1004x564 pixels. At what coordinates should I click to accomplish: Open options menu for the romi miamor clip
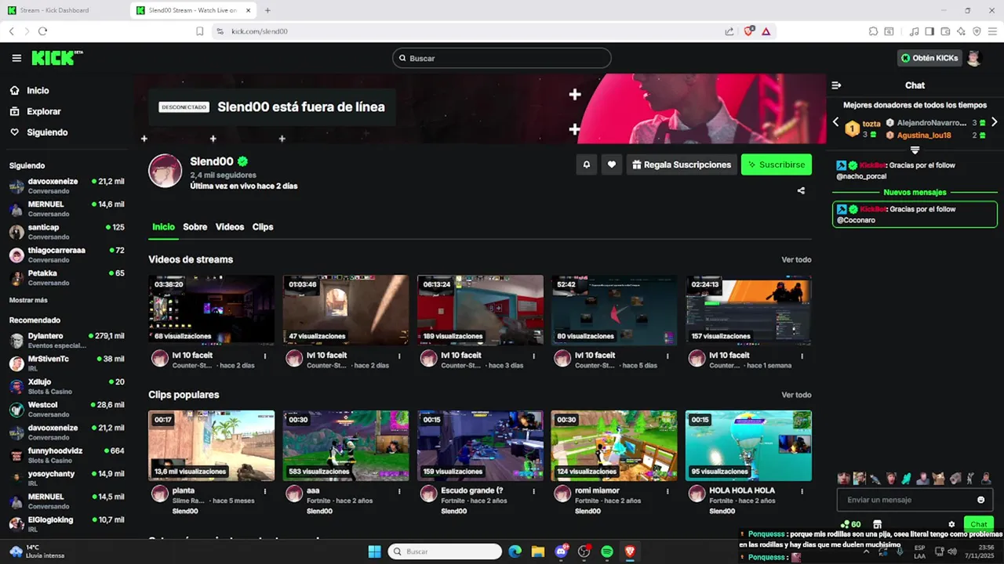click(668, 491)
